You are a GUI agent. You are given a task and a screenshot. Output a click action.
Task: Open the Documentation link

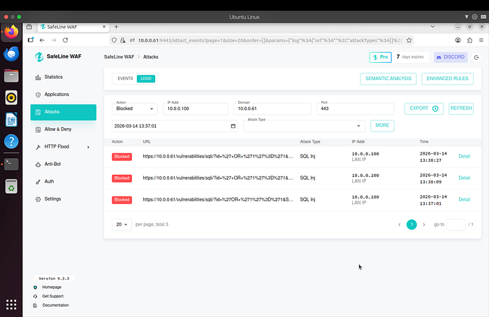[x=55, y=305]
